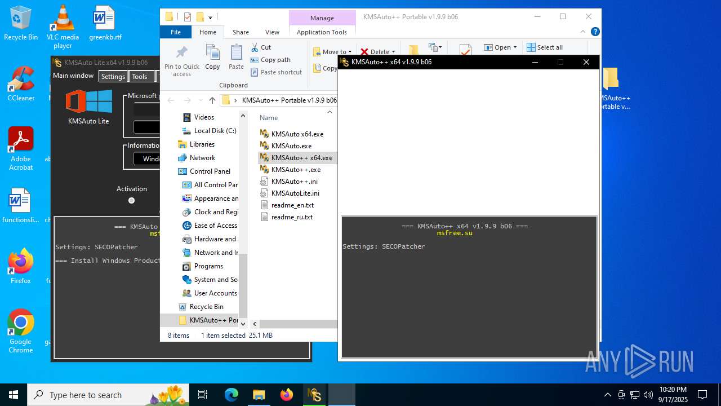Open Application Tools ribbon tab
The image size is (721, 406).
click(x=322, y=32)
